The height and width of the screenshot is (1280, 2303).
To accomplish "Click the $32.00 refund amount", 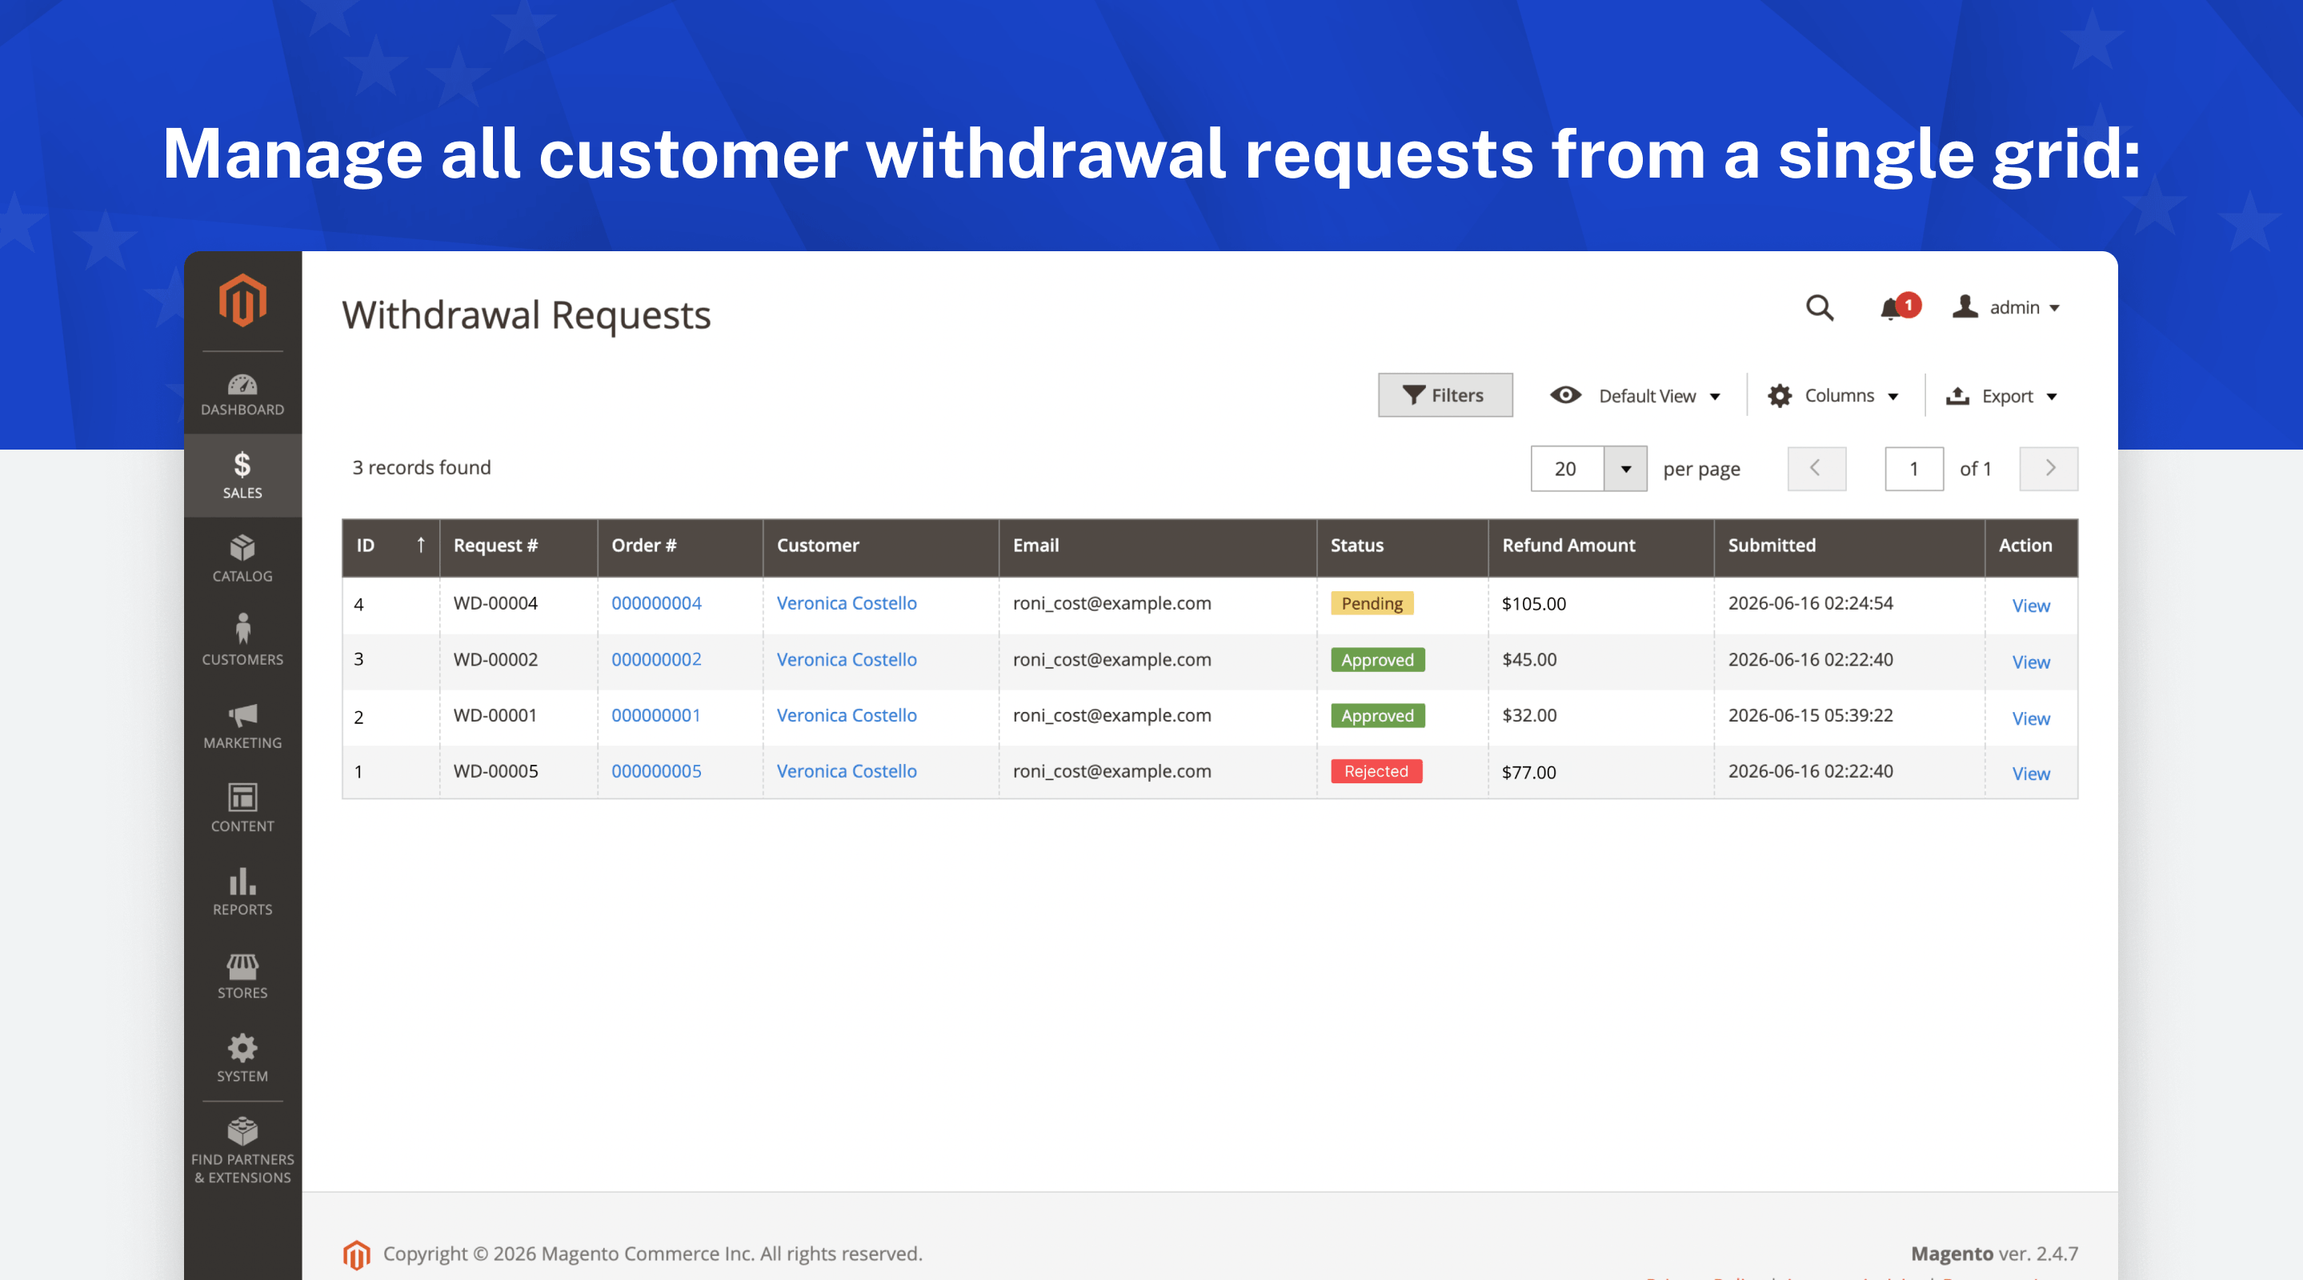I will click(1528, 716).
